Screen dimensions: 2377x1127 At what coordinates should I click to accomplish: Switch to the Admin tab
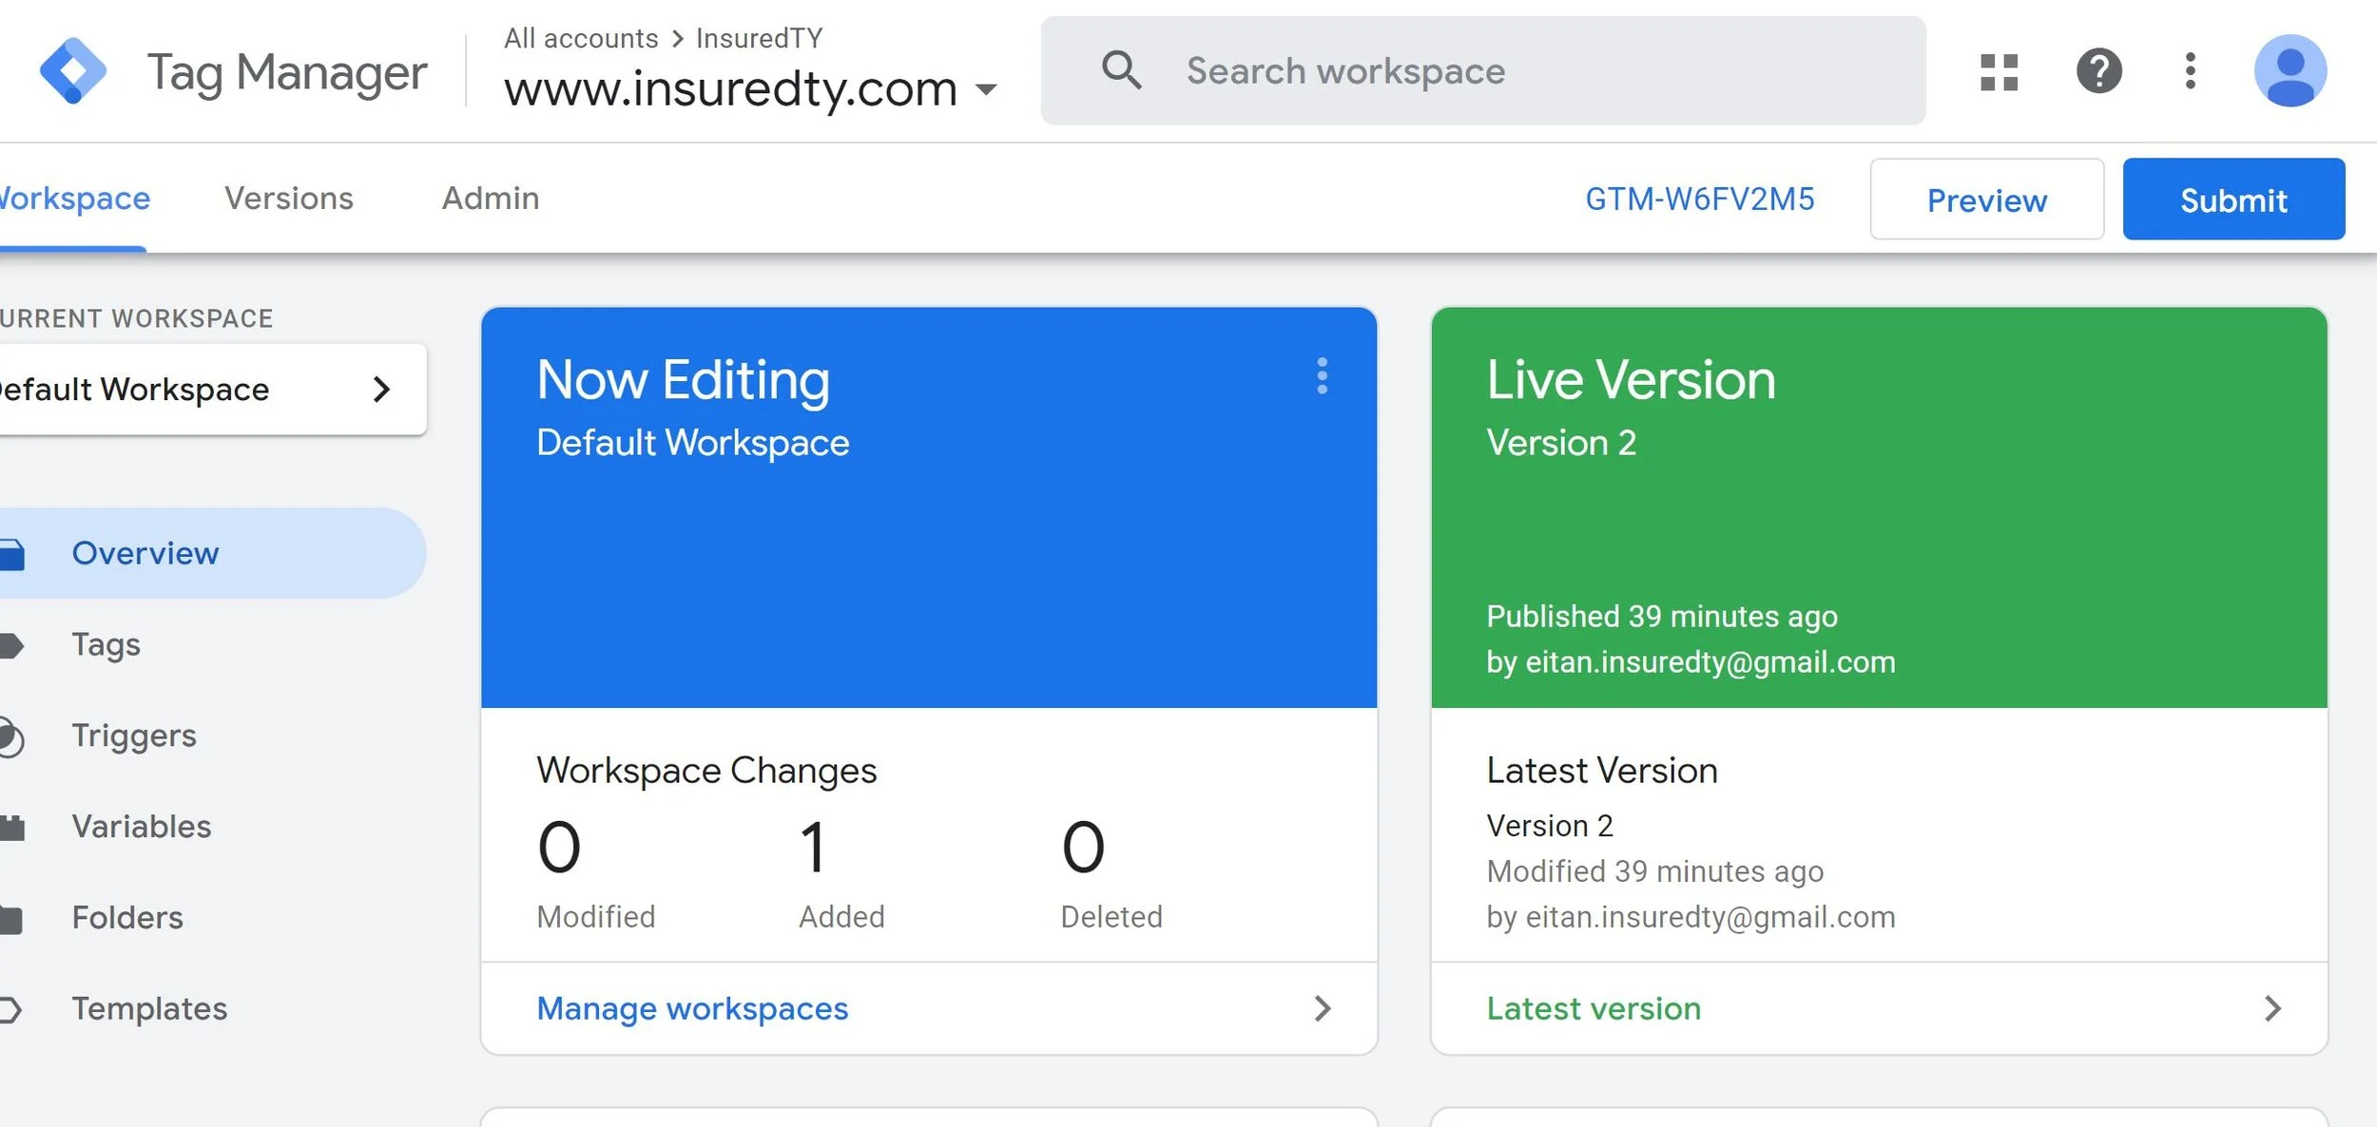[x=490, y=199]
